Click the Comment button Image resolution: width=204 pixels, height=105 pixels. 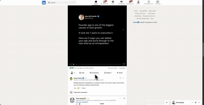pos(94,73)
